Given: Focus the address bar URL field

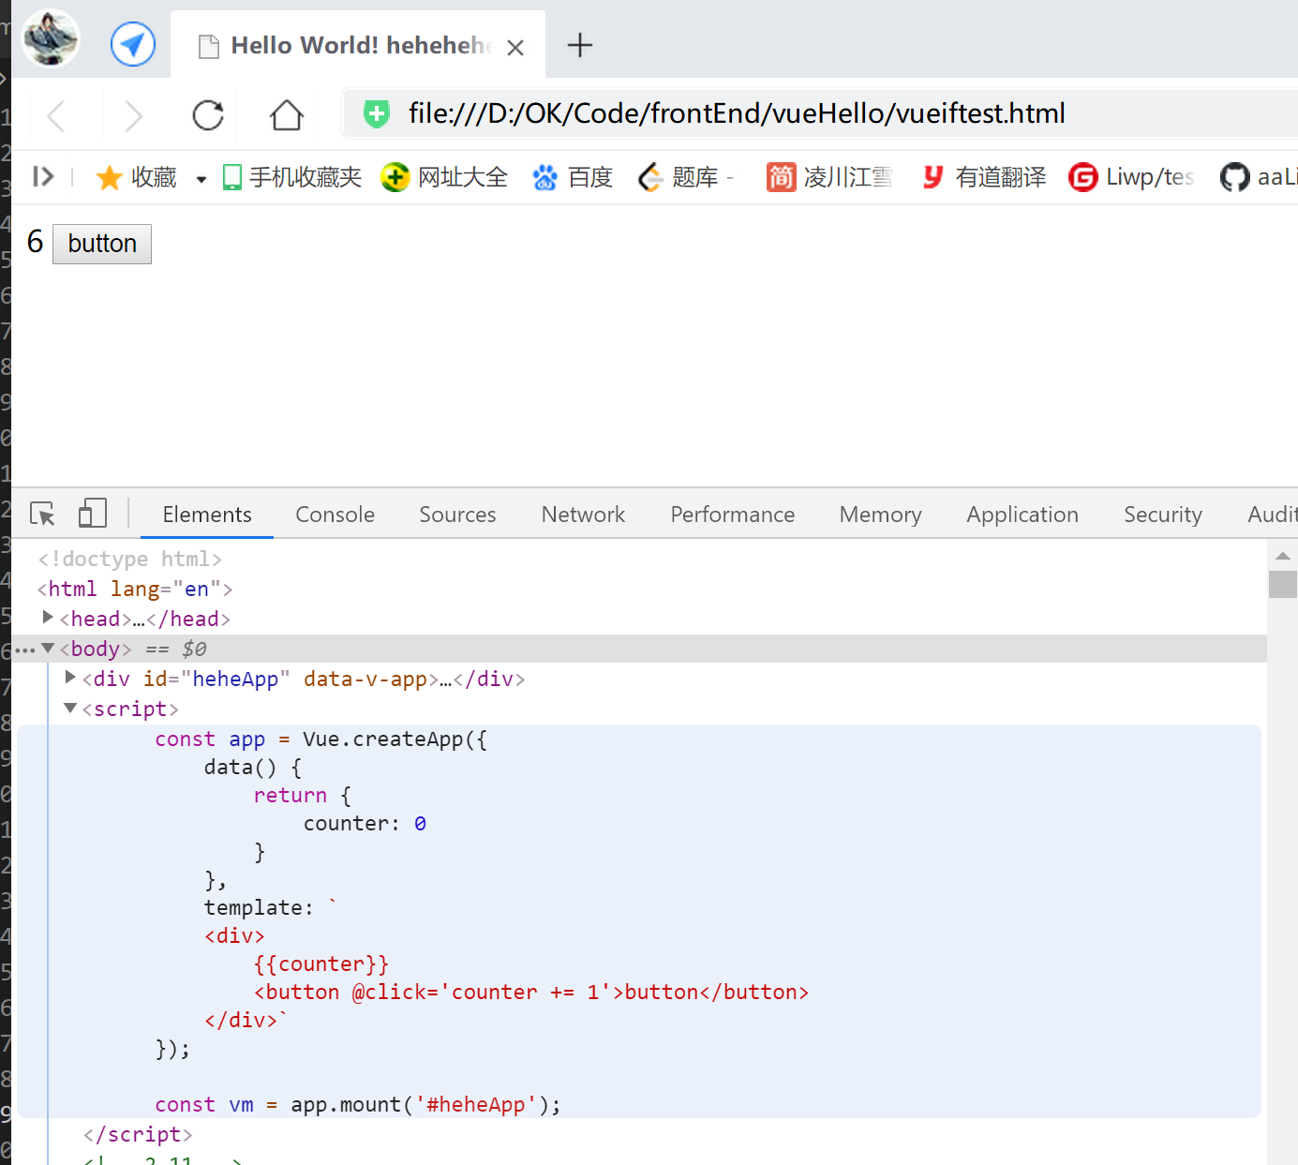Looking at the screenshot, I should 737,113.
